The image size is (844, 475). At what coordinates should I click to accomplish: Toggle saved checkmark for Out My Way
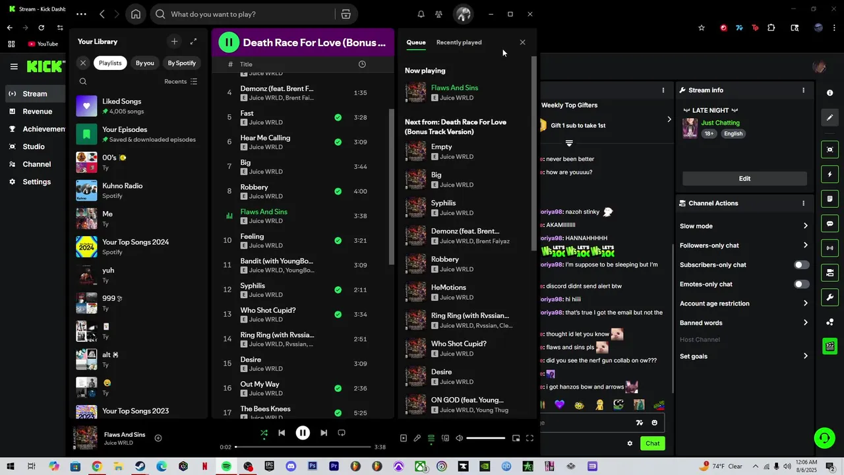pos(338,389)
